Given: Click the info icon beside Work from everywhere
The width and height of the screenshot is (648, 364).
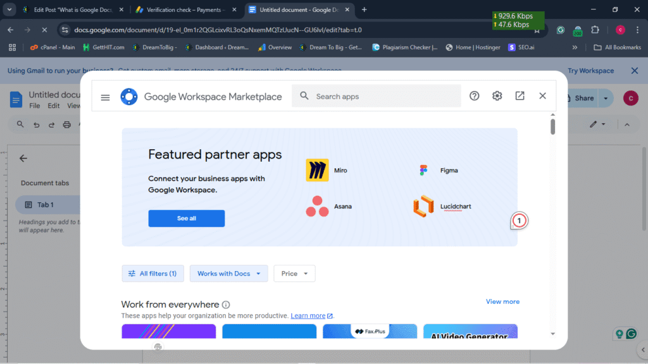Looking at the screenshot, I should [226, 305].
